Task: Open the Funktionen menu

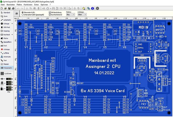Action: [28, 5]
